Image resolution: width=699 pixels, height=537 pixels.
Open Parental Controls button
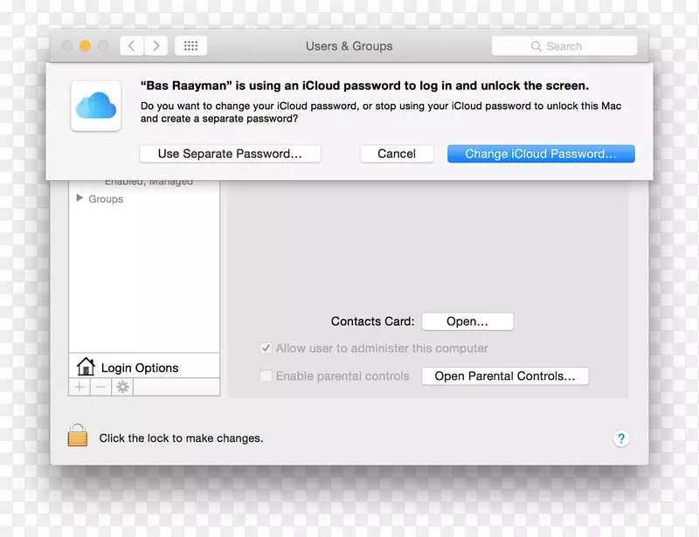coord(505,376)
